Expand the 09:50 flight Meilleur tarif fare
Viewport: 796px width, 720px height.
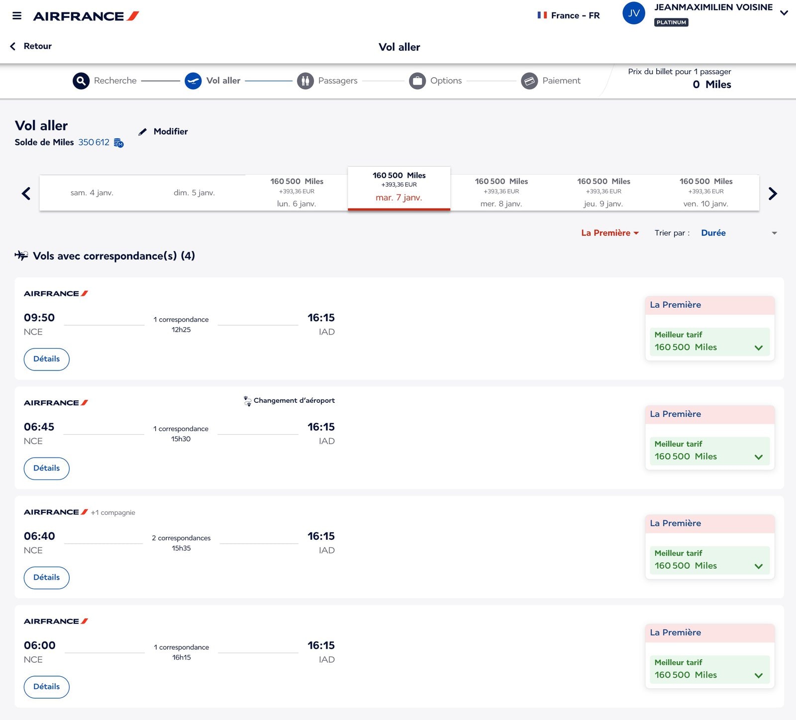pyautogui.click(x=709, y=342)
